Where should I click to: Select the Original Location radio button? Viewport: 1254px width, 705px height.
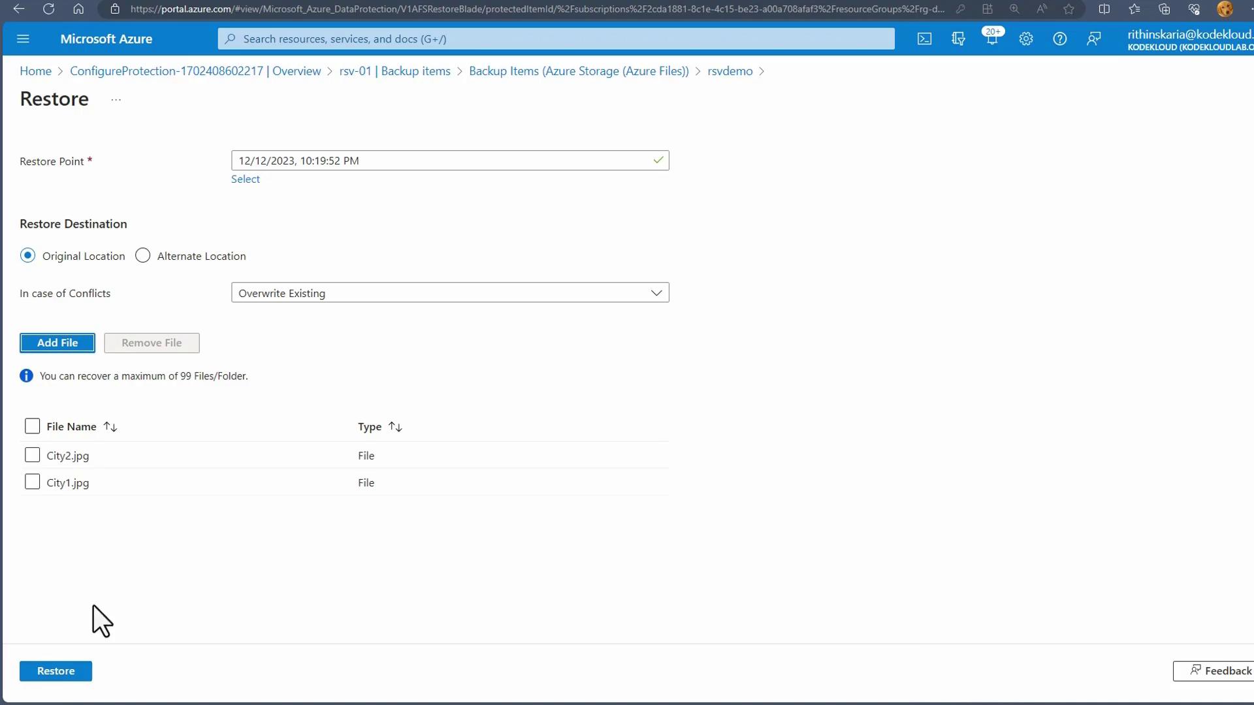[27, 256]
